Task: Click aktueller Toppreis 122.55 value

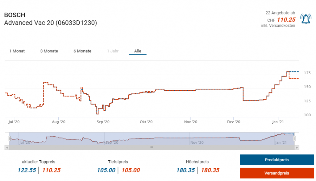Action: 27,170
